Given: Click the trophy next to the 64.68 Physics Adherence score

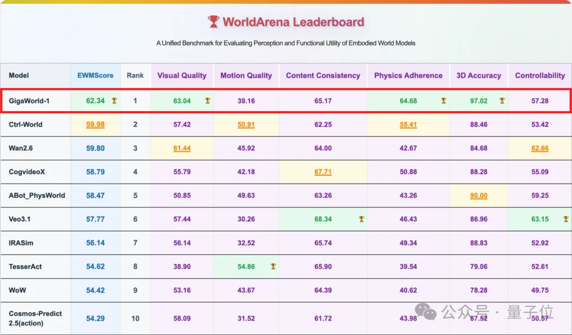Looking at the screenshot, I should [x=444, y=101].
